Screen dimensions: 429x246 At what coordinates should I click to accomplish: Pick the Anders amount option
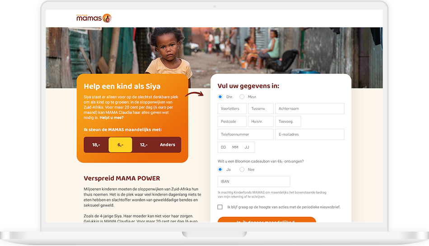tap(168, 145)
